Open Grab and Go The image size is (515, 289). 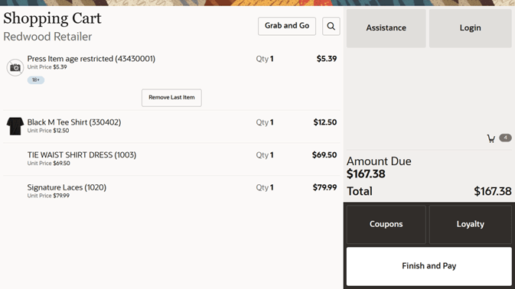point(287,26)
